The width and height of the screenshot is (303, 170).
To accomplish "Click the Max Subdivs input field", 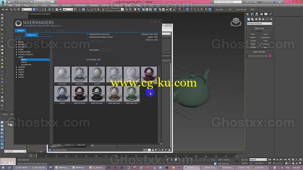I will click(106, 50).
